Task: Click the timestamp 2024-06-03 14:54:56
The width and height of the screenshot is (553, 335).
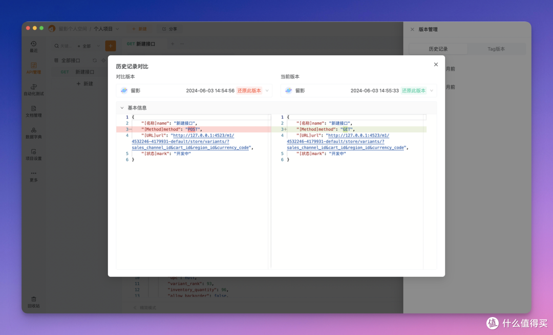Action: point(210,91)
